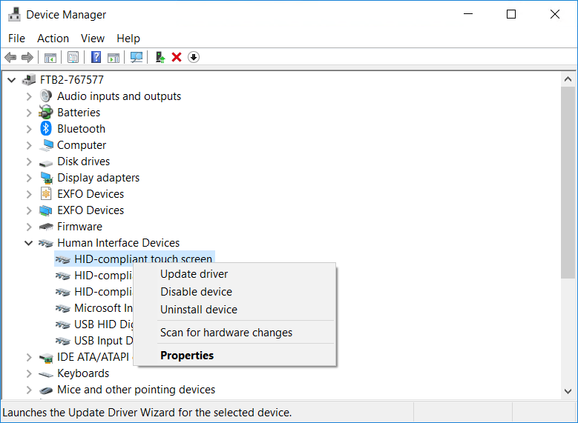Open the File menu
Screen dimensions: 578x423
[x=16, y=39]
